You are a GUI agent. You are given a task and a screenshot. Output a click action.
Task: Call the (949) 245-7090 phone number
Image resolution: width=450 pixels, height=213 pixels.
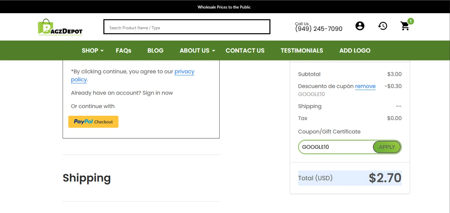[x=319, y=29]
